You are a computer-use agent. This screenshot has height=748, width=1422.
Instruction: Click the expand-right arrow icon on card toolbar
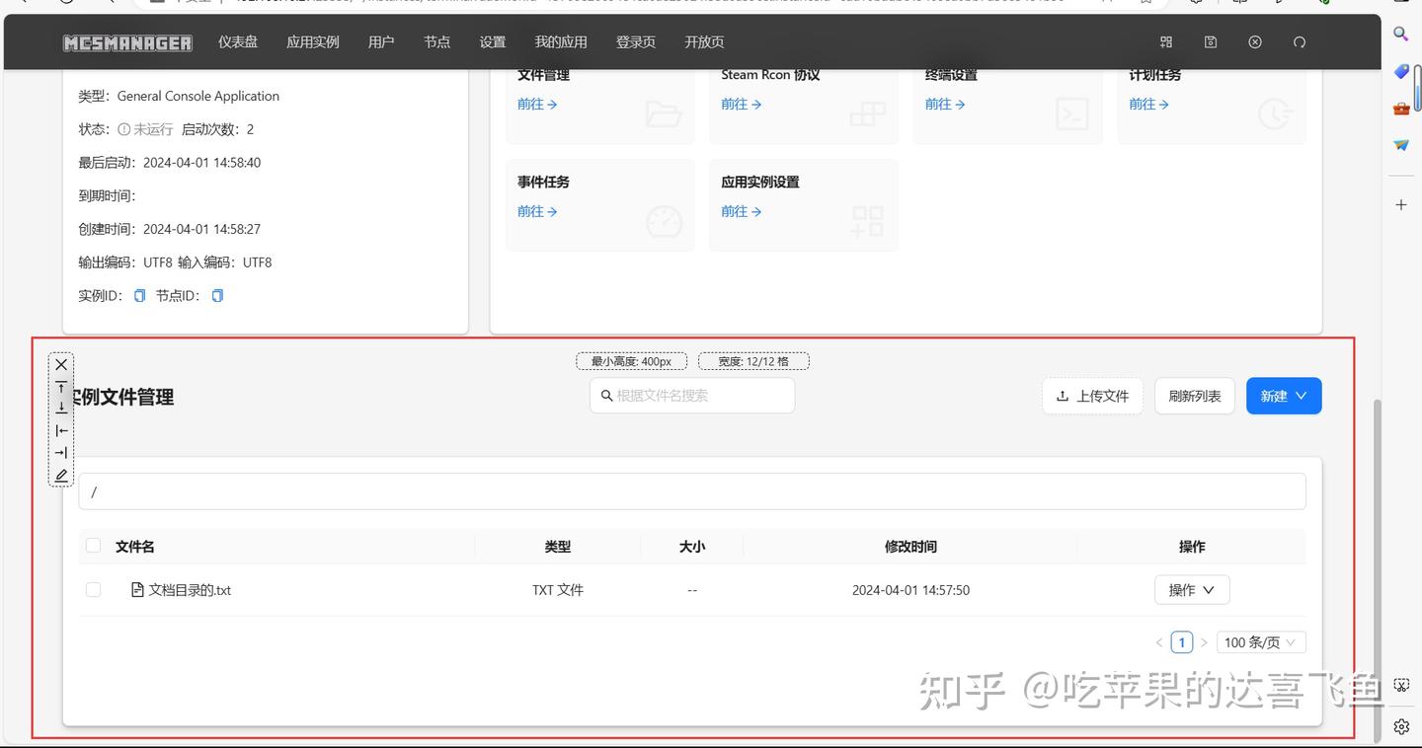61,453
